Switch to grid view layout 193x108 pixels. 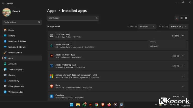click(181, 18)
